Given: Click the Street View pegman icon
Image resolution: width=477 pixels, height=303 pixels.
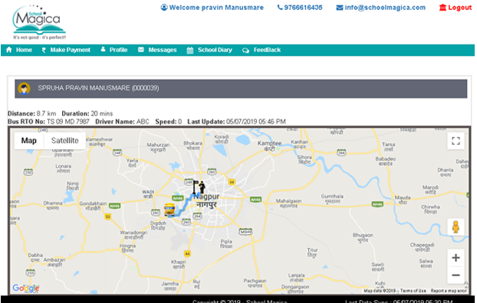Looking at the screenshot, I should click(456, 226).
